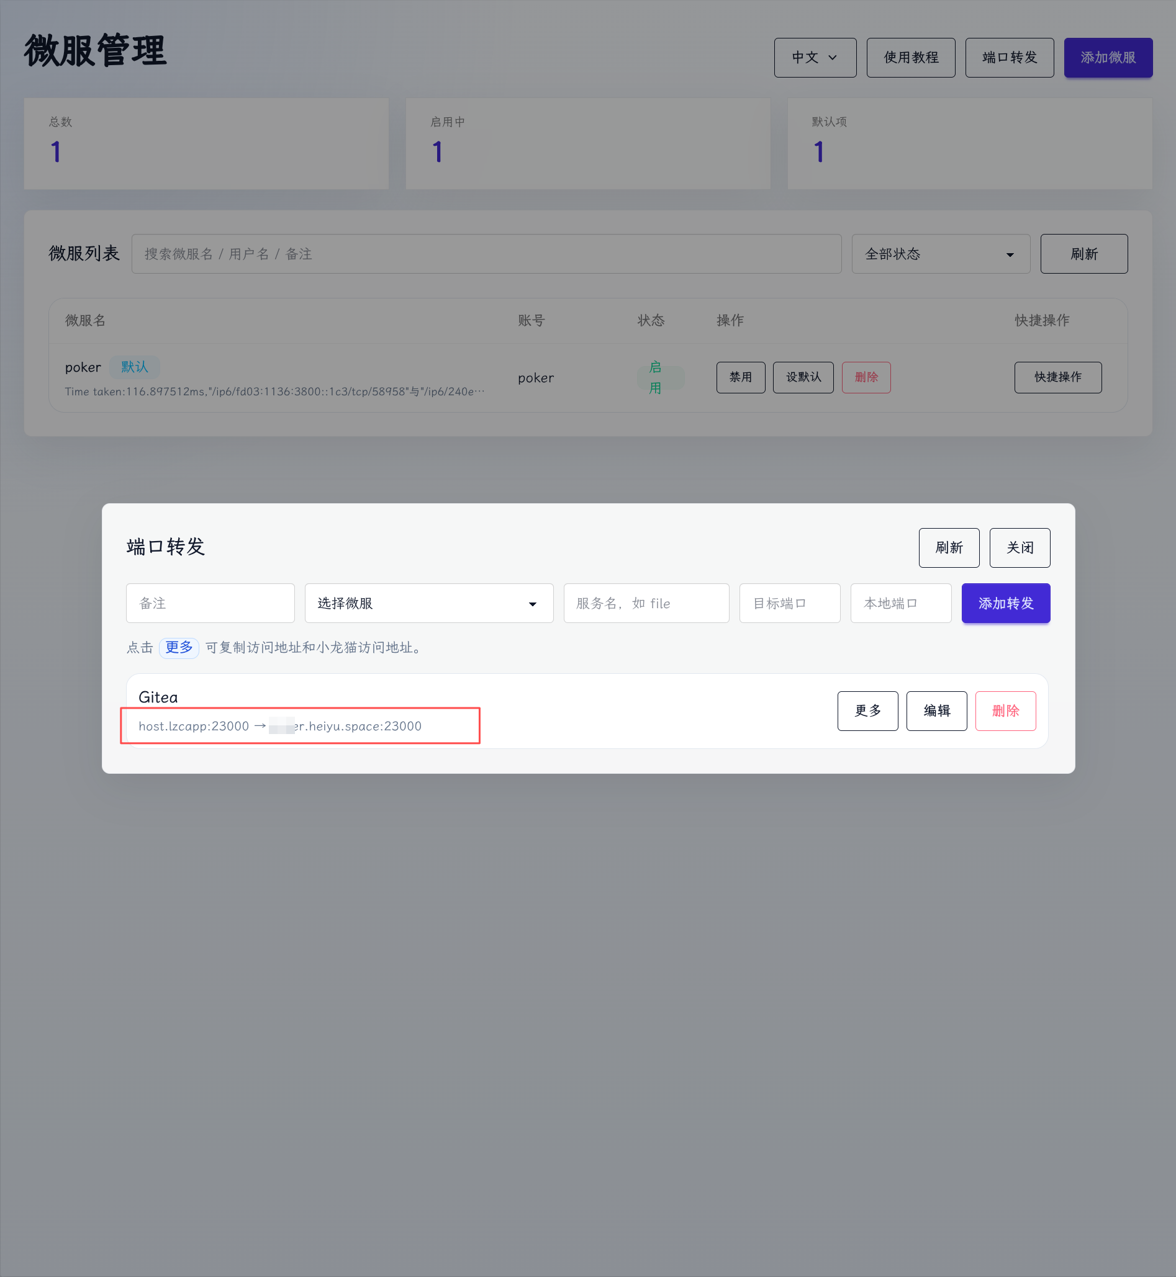Screen dimensions: 1176x1277
Task: Click the search 微服名 input box
Action: pyautogui.click(x=486, y=254)
